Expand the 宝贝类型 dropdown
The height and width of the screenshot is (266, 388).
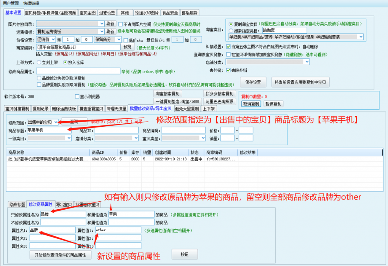click(x=203, y=138)
